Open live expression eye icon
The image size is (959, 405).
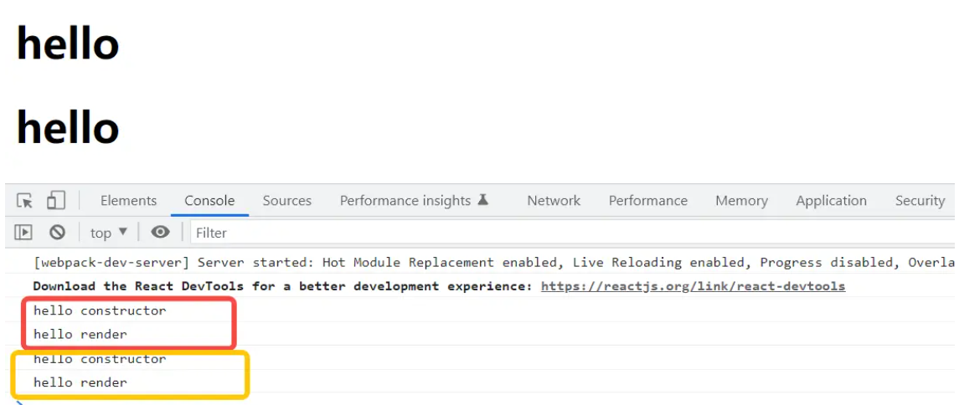(x=160, y=232)
